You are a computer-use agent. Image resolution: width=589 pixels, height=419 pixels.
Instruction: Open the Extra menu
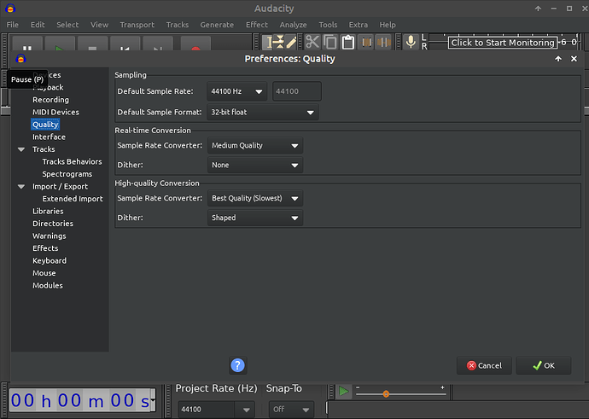tap(358, 25)
